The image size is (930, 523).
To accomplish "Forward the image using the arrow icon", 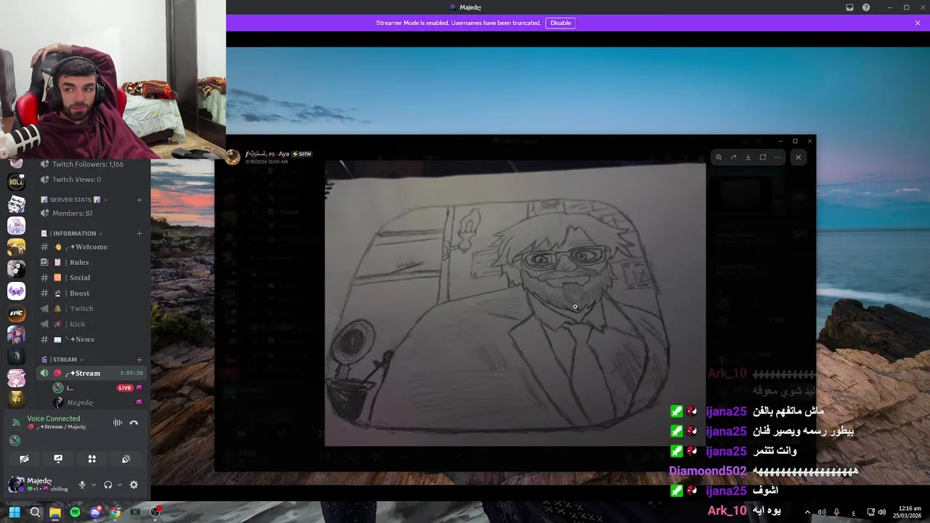I will click(733, 157).
